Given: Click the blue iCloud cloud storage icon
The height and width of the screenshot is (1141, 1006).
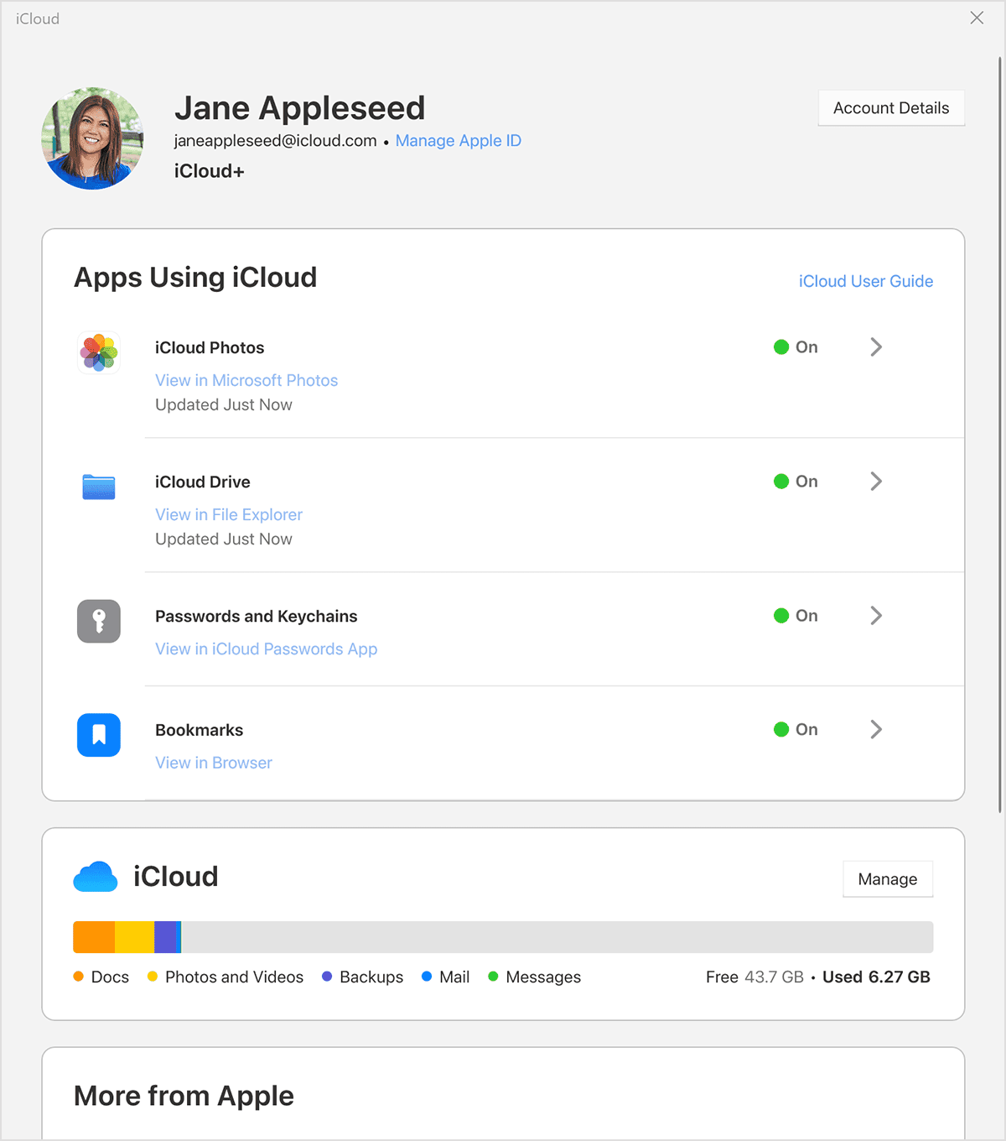Looking at the screenshot, I should click(96, 877).
